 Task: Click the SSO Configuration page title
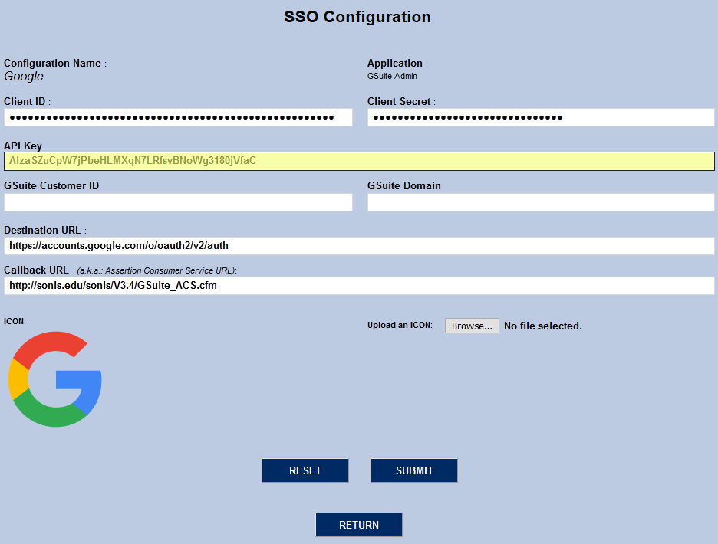[x=357, y=17]
